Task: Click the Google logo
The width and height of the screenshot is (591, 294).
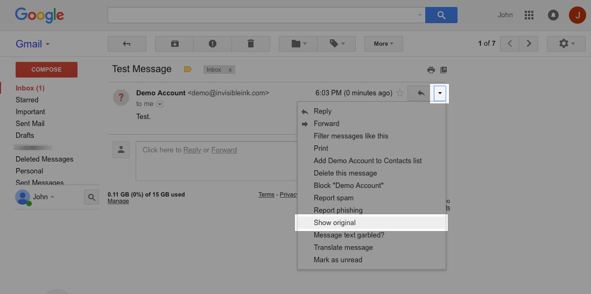Action: (x=39, y=16)
